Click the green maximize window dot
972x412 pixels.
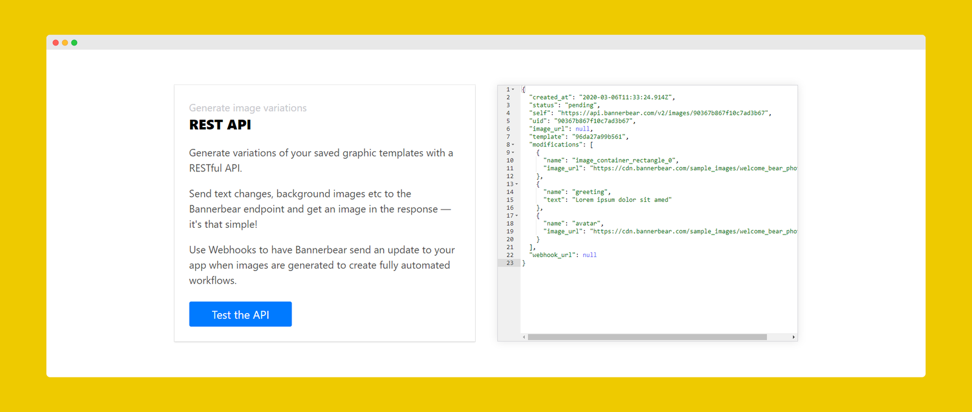[74, 43]
